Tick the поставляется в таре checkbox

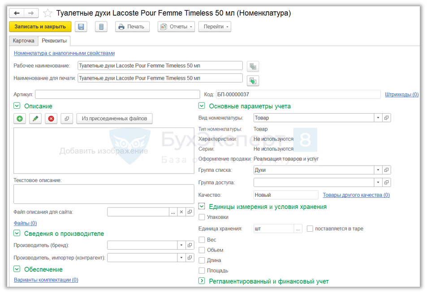coord(310,229)
